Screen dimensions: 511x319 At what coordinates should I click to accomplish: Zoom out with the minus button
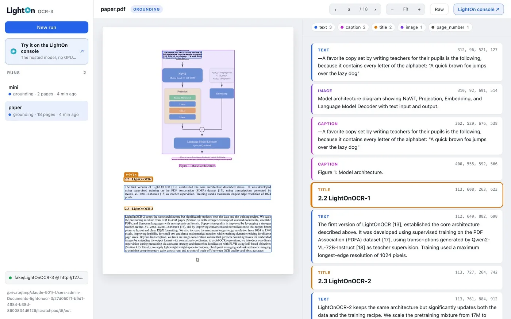coord(392,9)
